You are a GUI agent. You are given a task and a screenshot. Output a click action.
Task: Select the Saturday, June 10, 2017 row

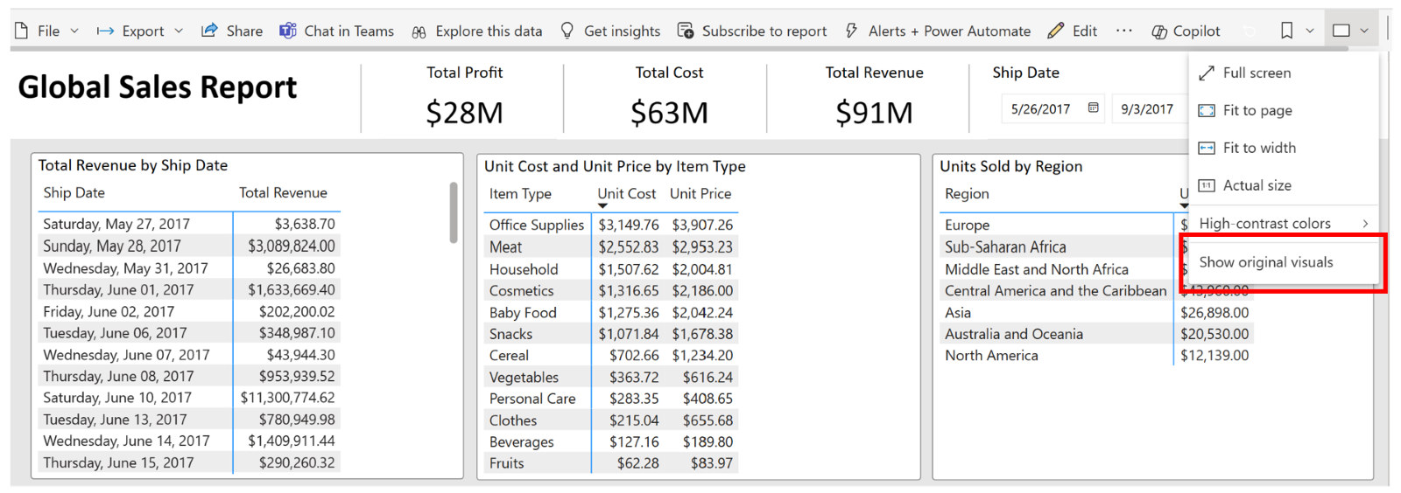click(189, 398)
